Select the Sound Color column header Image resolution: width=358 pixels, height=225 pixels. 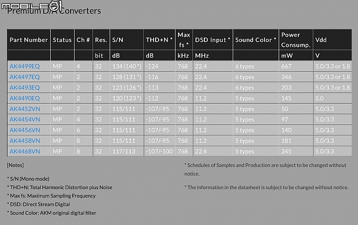tap(256, 40)
